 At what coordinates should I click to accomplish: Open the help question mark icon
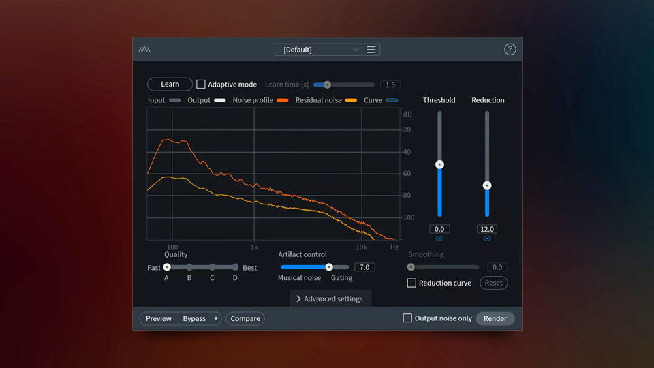point(510,49)
